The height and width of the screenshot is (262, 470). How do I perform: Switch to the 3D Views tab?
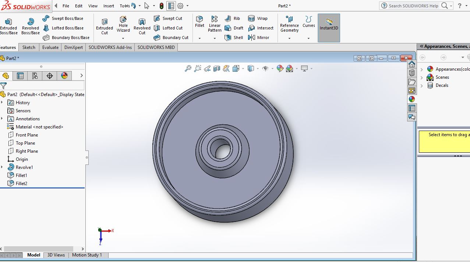pyautogui.click(x=56, y=255)
